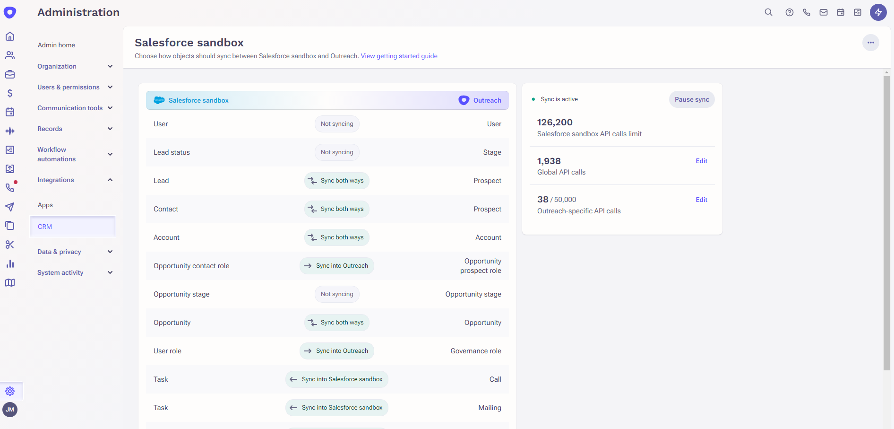Open the Home icon in left rail
This screenshot has height=429, width=894.
coord(10,36)
